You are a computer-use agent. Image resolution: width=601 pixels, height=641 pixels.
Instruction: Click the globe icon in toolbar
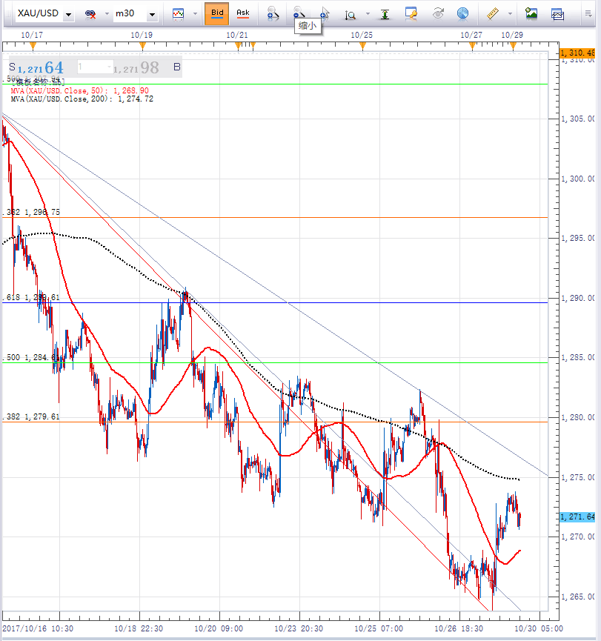(x=462, y=13)
